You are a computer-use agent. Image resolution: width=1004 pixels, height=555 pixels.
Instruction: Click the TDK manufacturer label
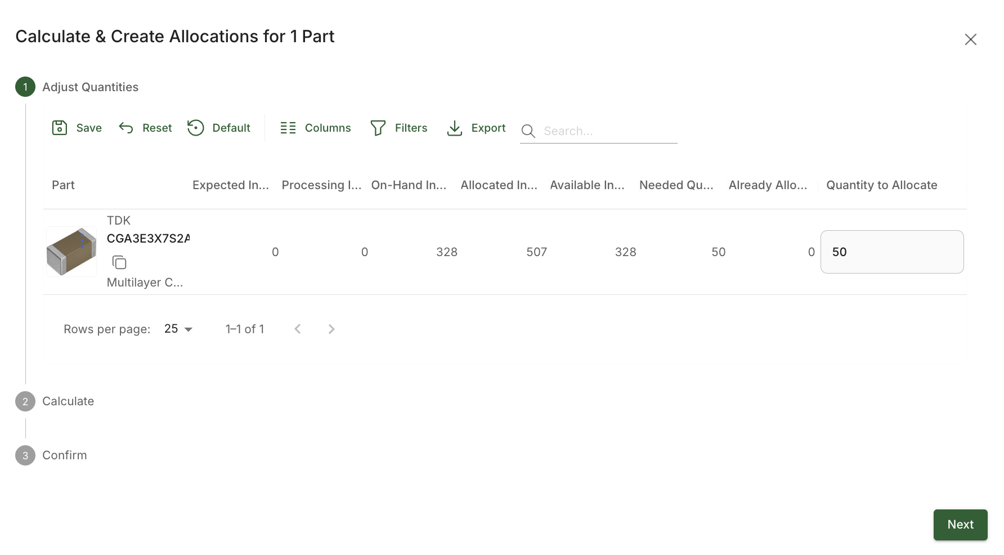119,221
